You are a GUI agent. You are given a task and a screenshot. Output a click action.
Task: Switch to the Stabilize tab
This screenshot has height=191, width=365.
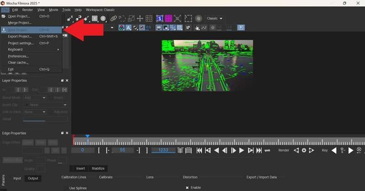pos(98,168)
